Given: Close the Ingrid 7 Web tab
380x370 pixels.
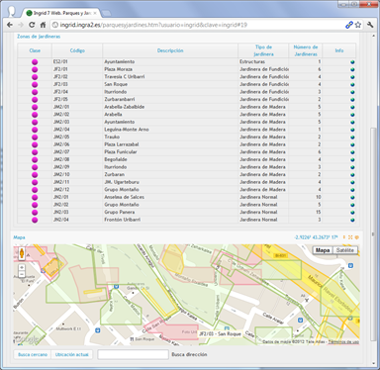Looking at the screenshot, I should pyautogui.click(x=95, y=13).
